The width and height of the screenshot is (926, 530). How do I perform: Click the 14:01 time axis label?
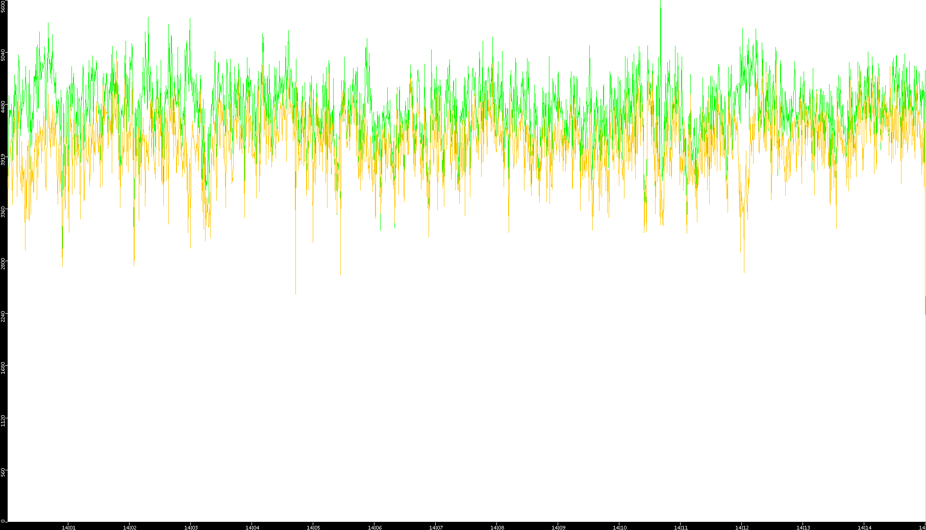(68, 527)
